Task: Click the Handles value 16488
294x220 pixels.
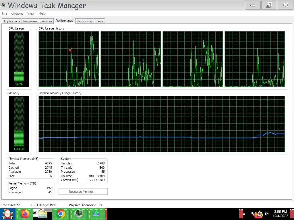Action: (100, 163)
